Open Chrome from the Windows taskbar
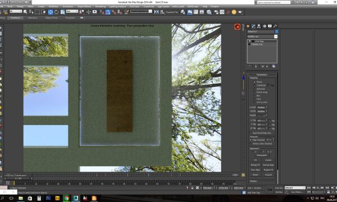The width and height of the screenshot is (337, 202). 66,198
